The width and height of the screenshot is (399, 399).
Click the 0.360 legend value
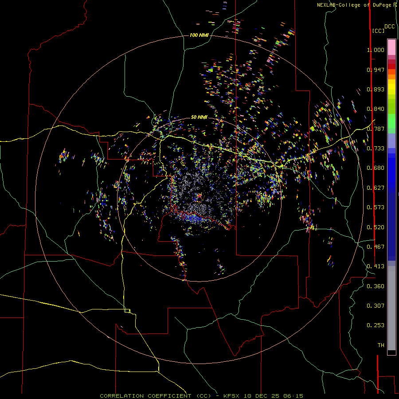point(376,286)
